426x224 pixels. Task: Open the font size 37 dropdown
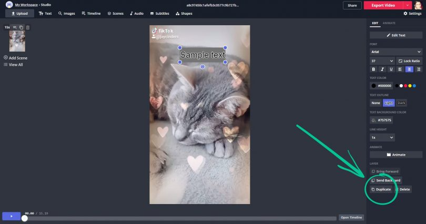click(382, 61)
